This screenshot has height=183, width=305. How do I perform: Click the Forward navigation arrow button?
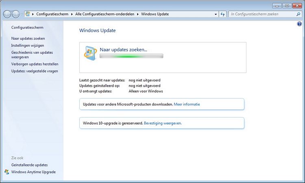15,14
